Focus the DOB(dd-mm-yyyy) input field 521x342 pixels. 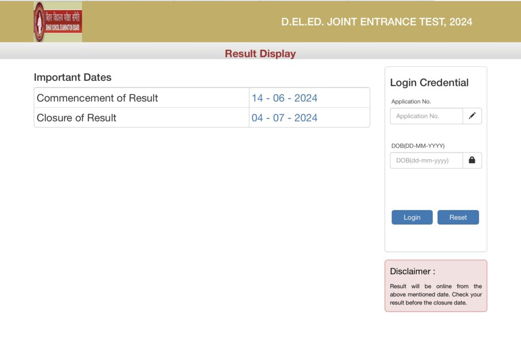tap(426, 160)
